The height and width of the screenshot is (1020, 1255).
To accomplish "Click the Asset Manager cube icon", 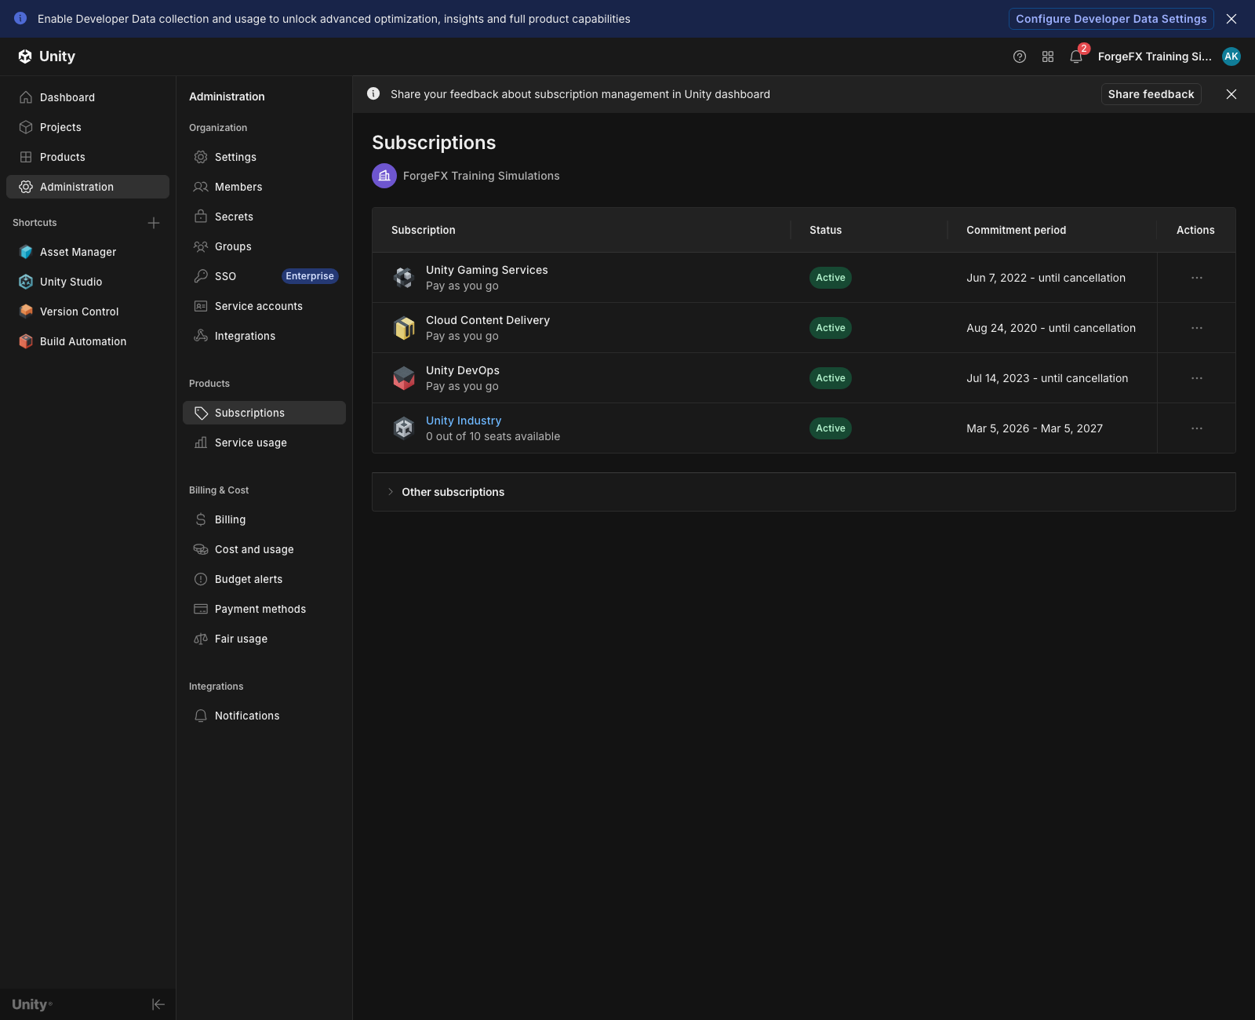I will pyautogui.click(x=26, y=252).
